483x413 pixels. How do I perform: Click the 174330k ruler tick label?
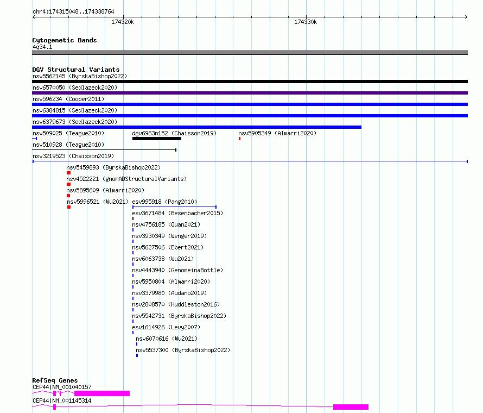click(306, 22)
